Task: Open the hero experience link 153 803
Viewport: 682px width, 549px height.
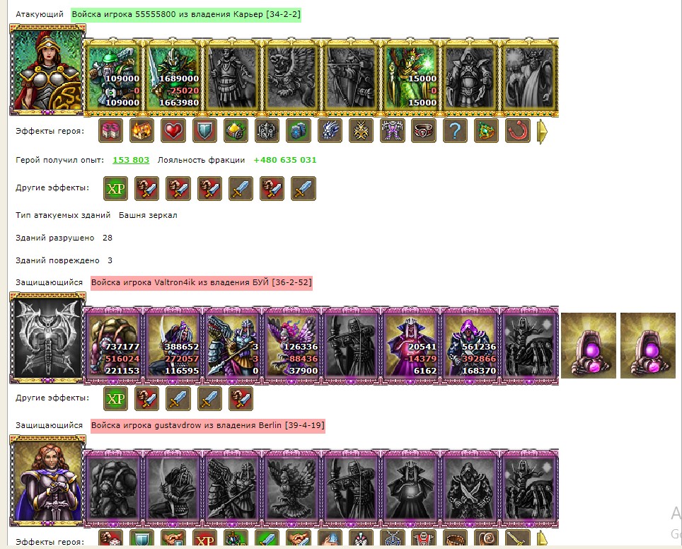Action: 131,160
